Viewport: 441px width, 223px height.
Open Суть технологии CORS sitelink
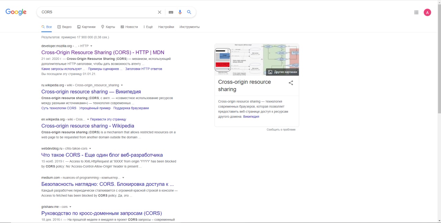click(x=59, y=108)
